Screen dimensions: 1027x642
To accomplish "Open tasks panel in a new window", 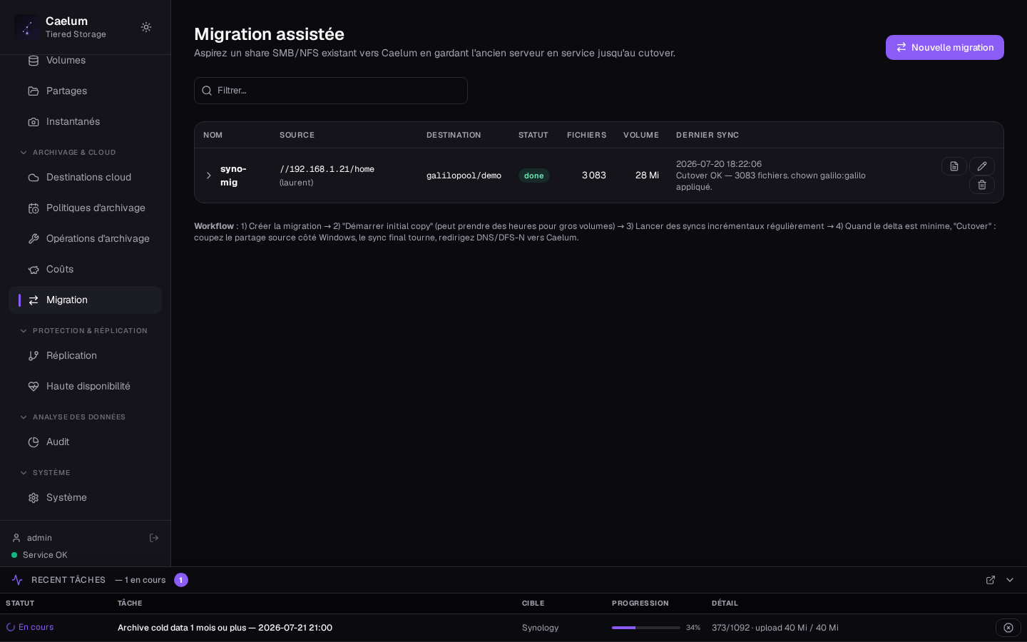I will click(x=991, y=580).
